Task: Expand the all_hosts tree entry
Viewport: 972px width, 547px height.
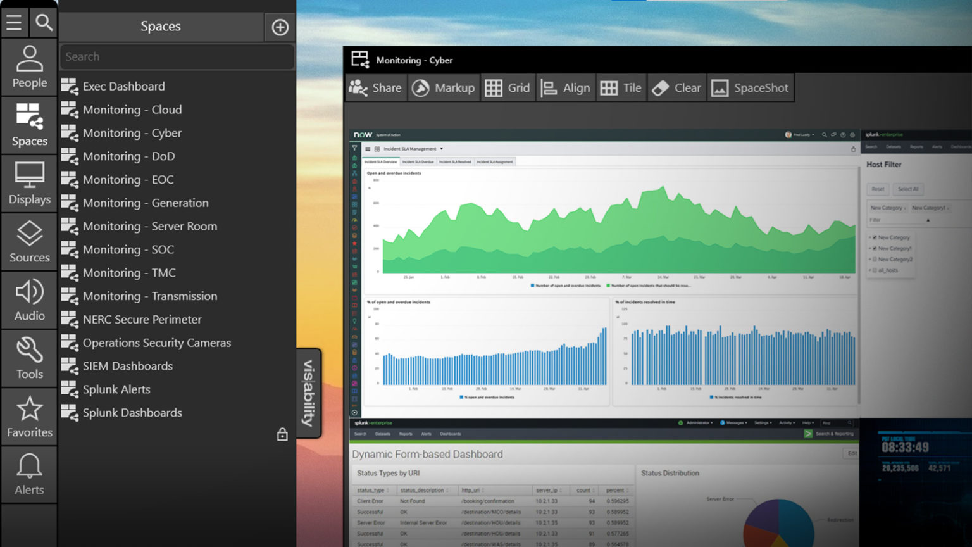Action: tap(870, 270)
